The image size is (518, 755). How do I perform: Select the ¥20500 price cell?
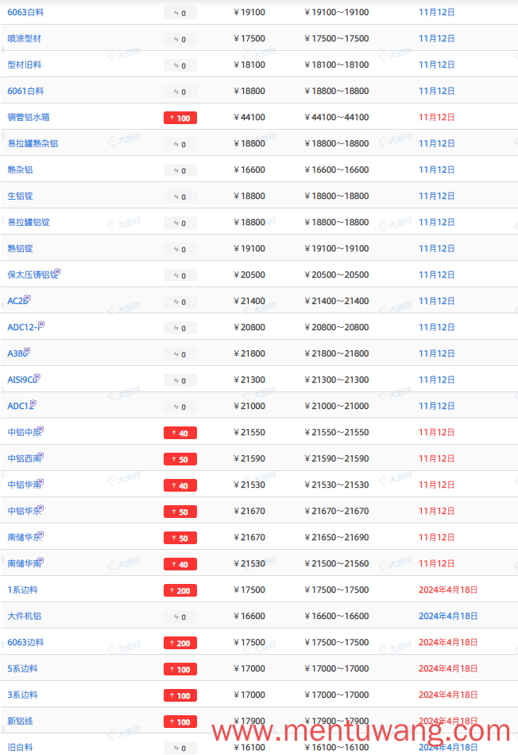(249, 274)
